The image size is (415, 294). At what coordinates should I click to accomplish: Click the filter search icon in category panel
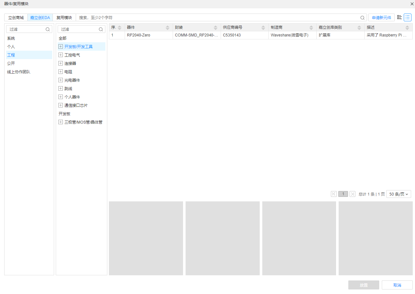101,29
